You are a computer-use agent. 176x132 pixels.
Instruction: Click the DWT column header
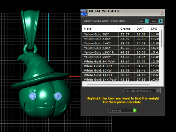pos(142,29)
